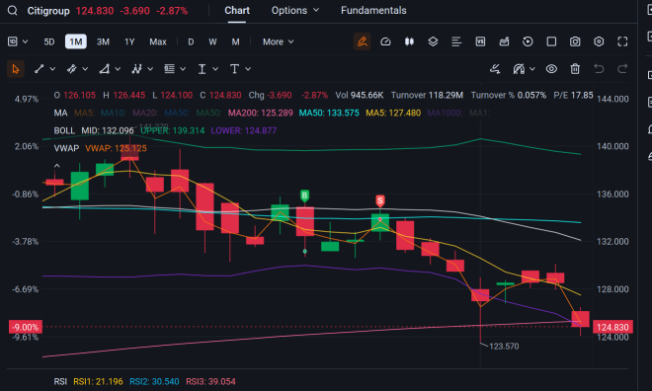Toggle drawings visibility eye icon
Viewport: 652px width, 391px height.
551,69
